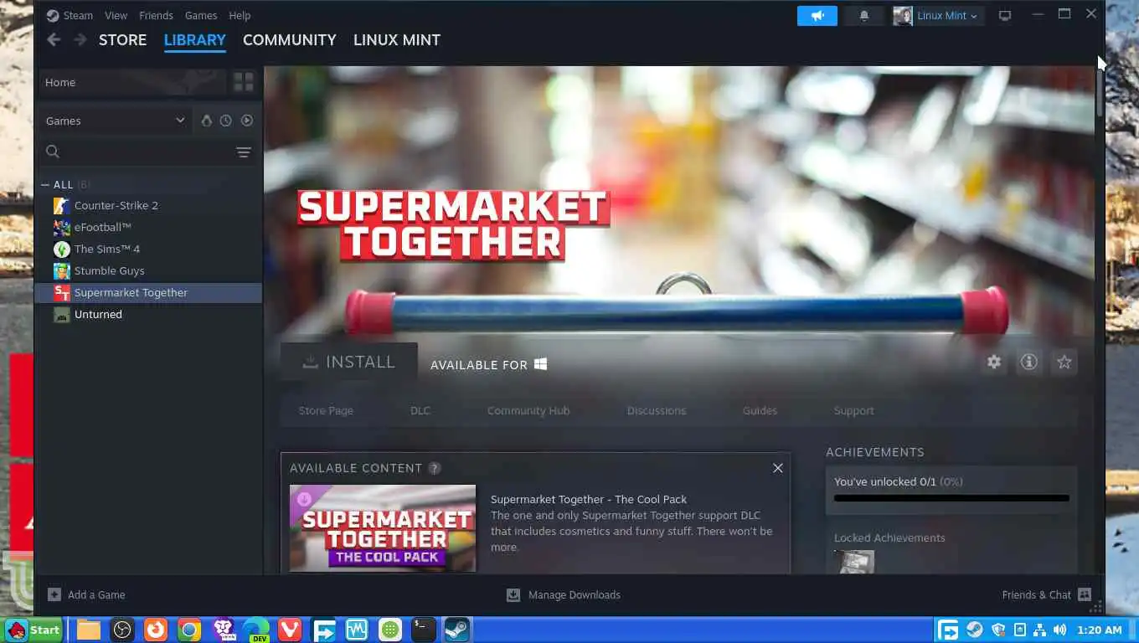
Task: Collapse the ALL games category
Action: click(x=45, y=184)
